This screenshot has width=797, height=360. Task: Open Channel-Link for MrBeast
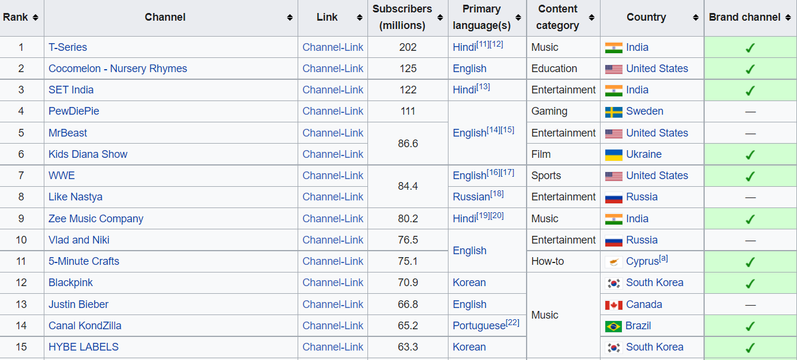click(x=333, y=133)
